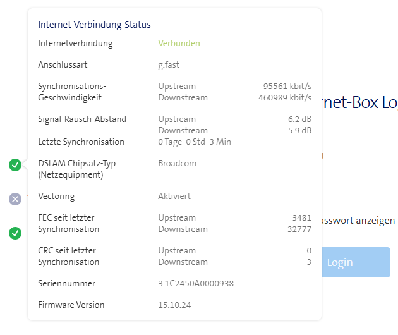Screen dimensions: 398x335
Task: Click the 460989 kbit/s downstream speed
Action: [285, 97]
